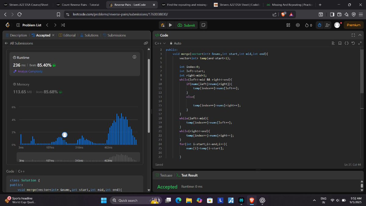Open LeetCode settings gear icon
The image size is (366, 206).
(x=298, y=25)
